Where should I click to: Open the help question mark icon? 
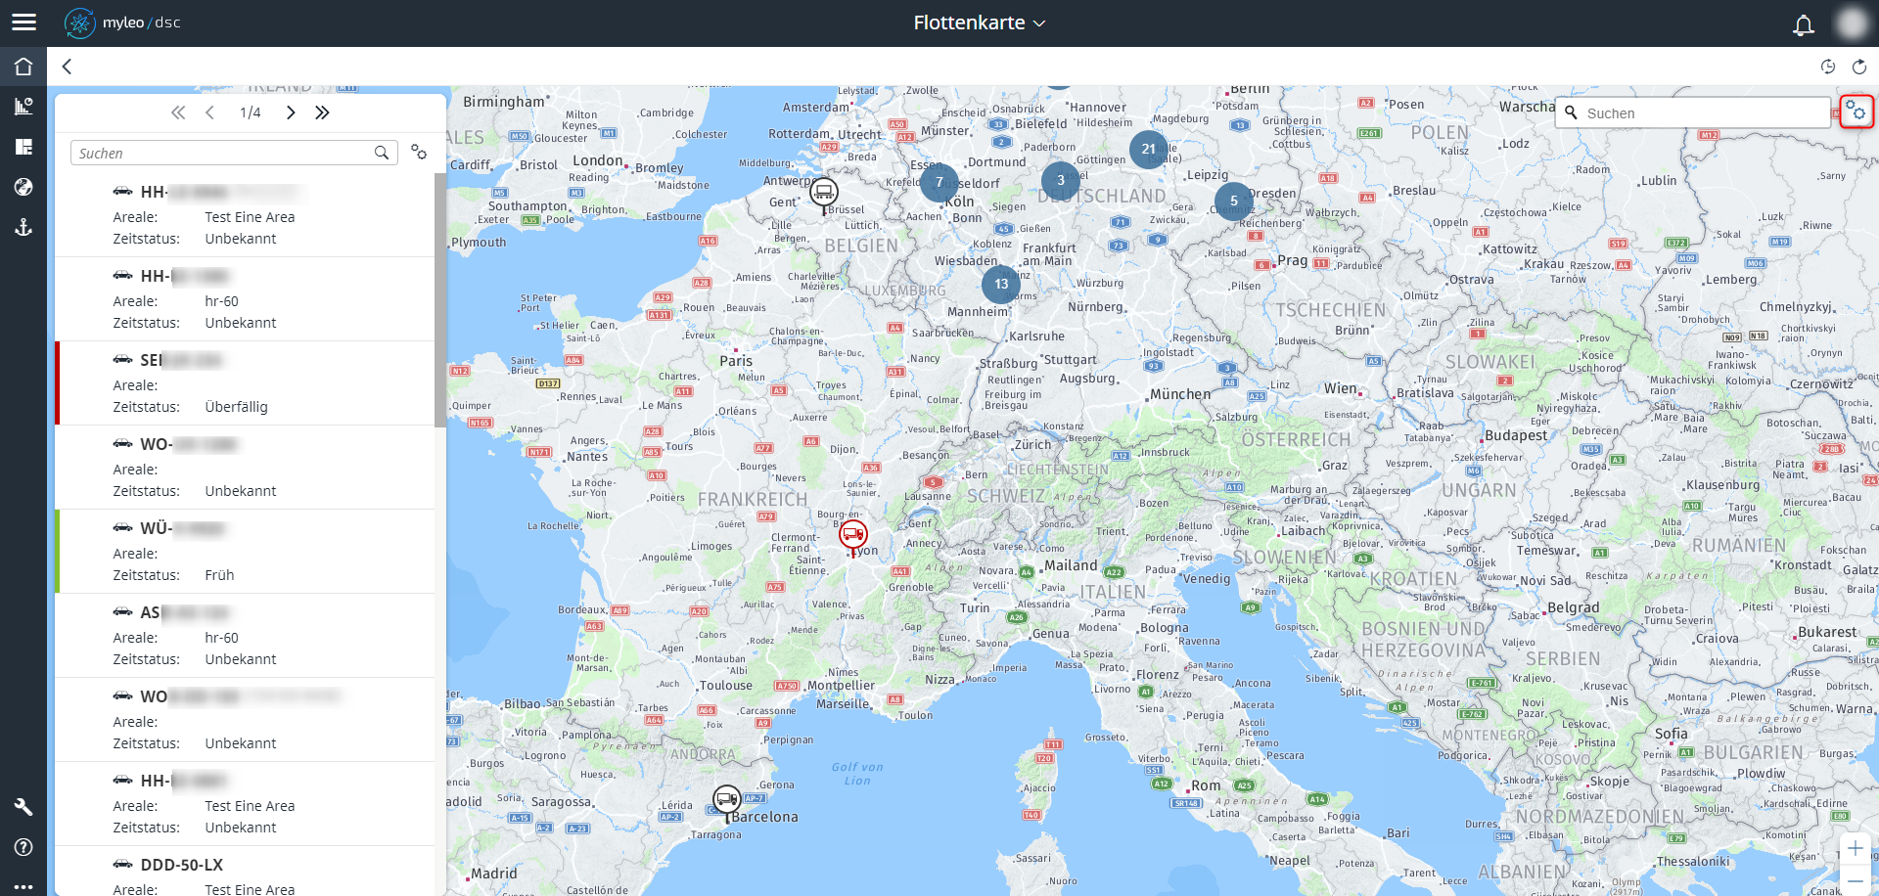point(23,847)
